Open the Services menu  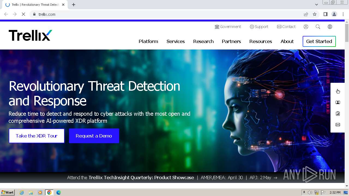(176, 41)
